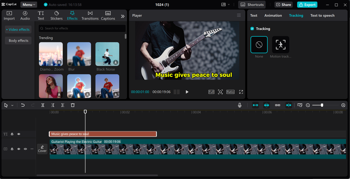This screenshot has width=350, height=179.
Task: Open the layout dropdown in title bar
Action: point(226,5)
